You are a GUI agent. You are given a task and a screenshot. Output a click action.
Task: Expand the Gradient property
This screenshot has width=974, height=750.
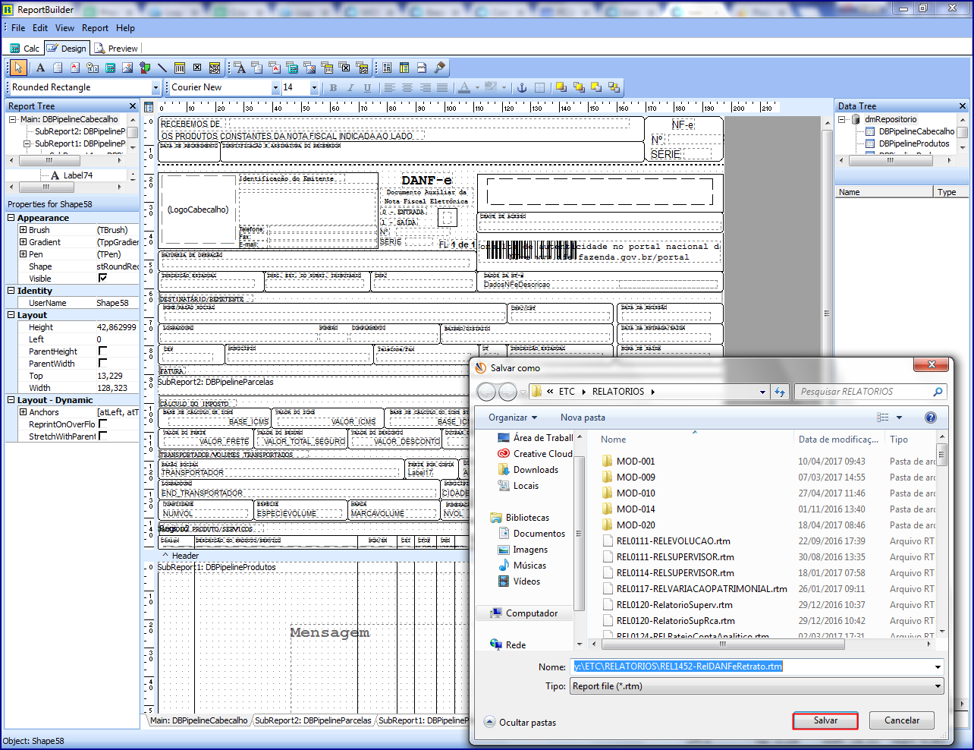click(23, 242)
